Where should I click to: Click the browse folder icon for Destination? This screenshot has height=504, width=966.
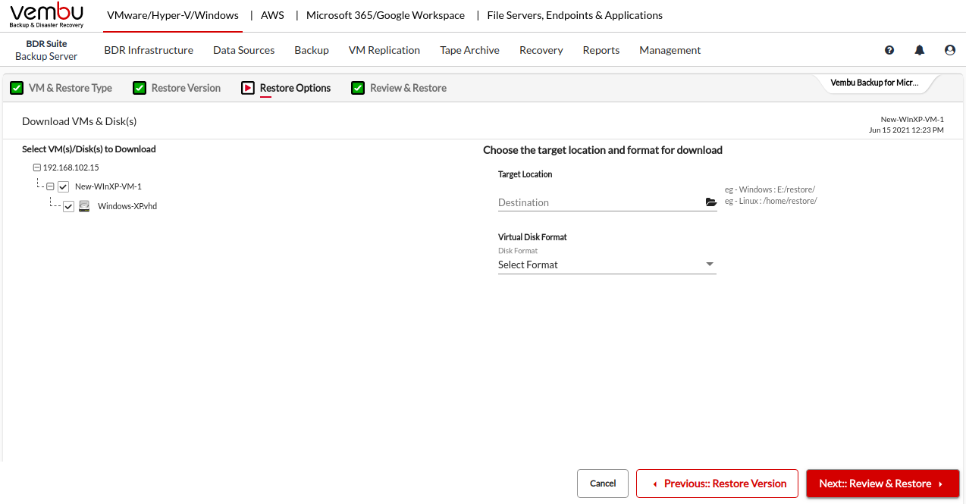710,202
